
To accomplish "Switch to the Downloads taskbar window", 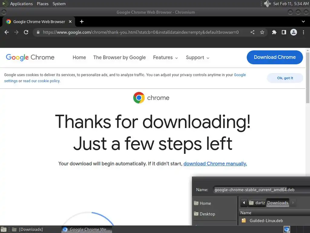I will [28, 229].
